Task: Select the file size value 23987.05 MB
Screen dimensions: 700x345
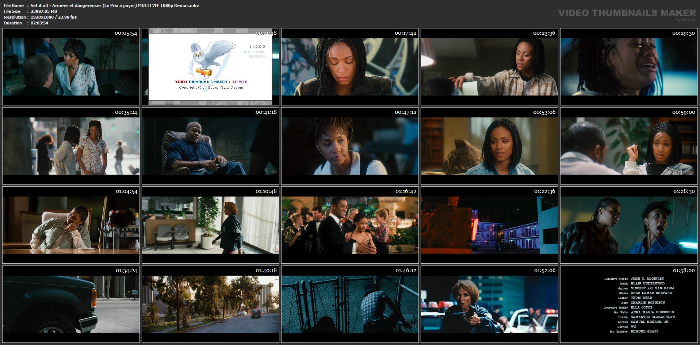Action: pos(44,11)
